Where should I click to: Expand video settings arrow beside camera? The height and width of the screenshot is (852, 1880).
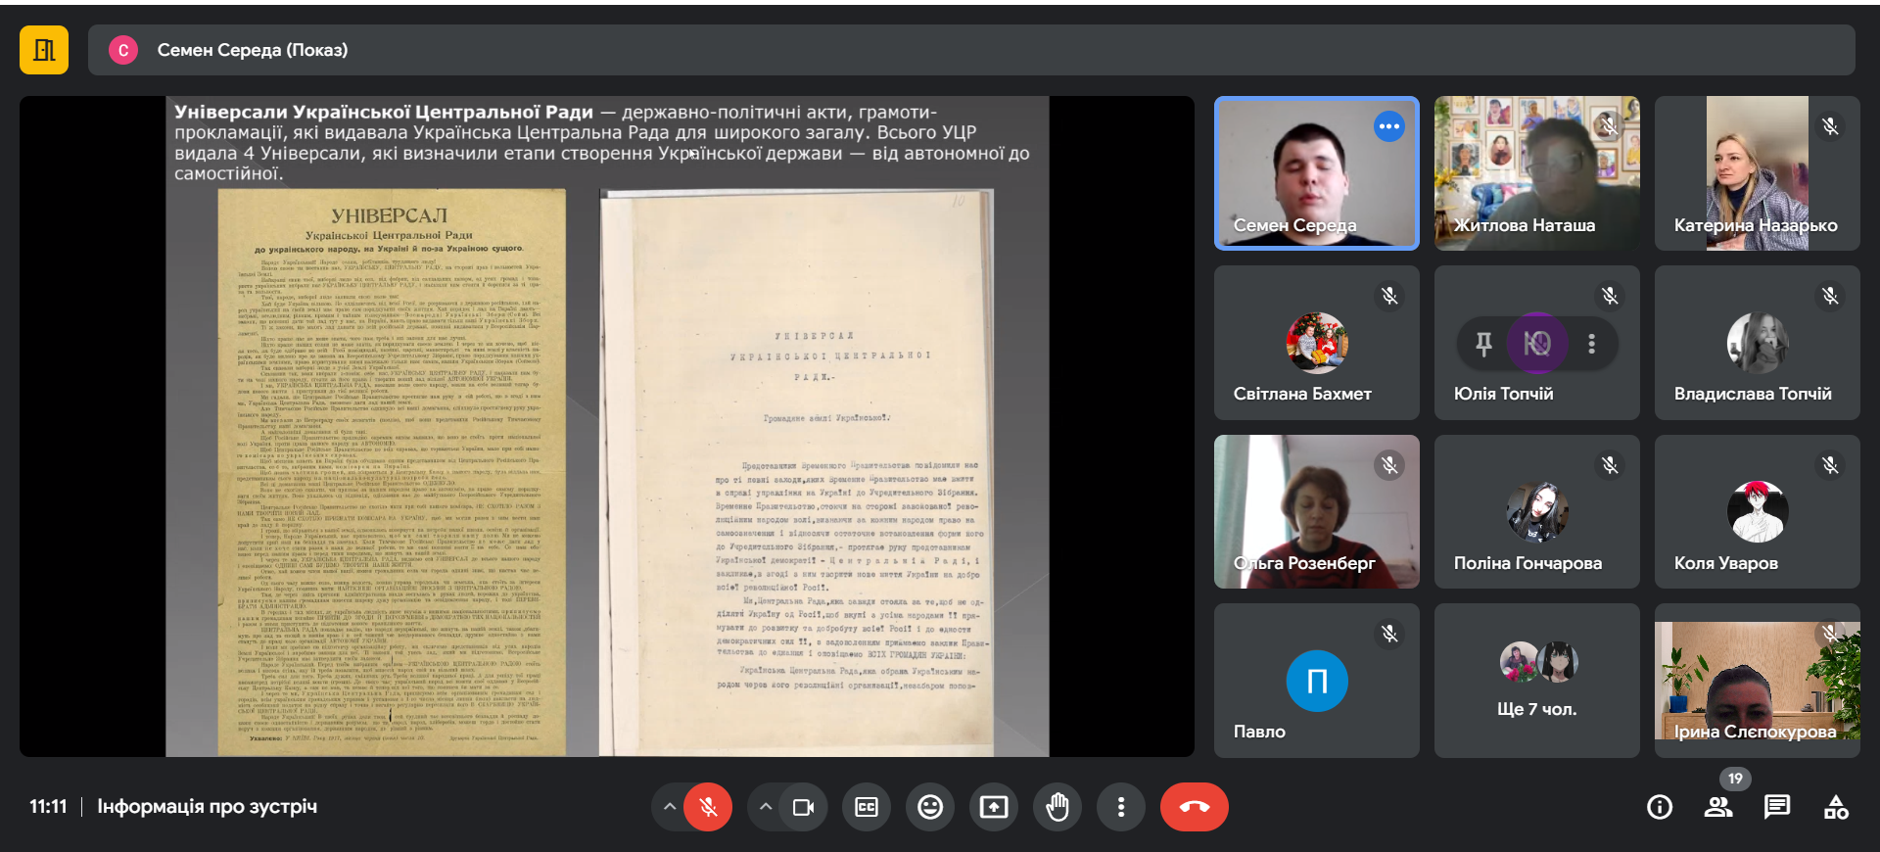tap(766, 807)
